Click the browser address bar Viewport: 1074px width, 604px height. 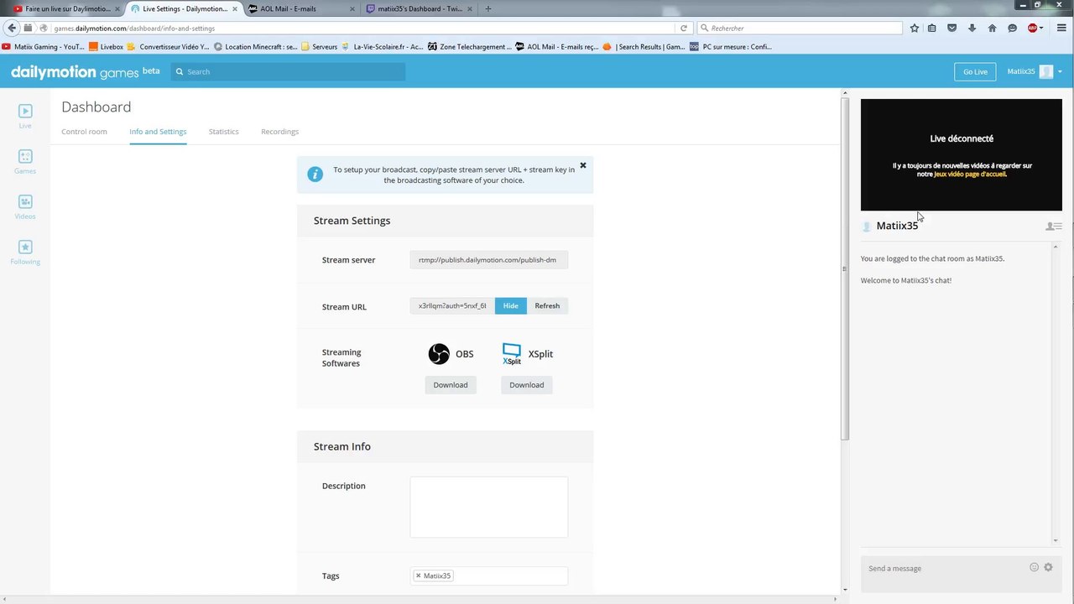pyautogui.click(x=361, y=28)
